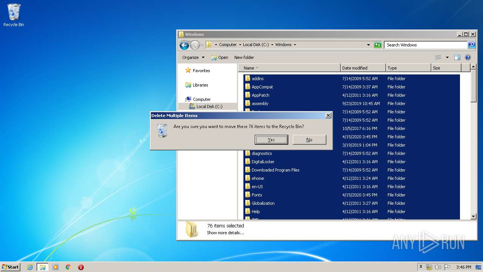Click the volume speaker tray icon
Screen dimensions: 483x272
click(438, 267)
